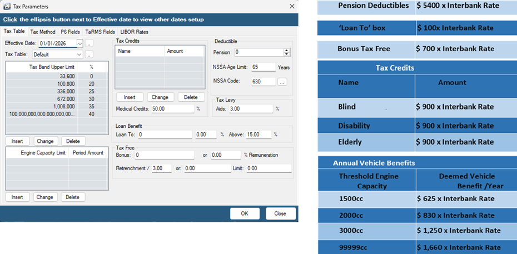This screenshot has height=254, width=517.
Task: Select the 33,600 tax band row
Action: [x=56, y=76]
